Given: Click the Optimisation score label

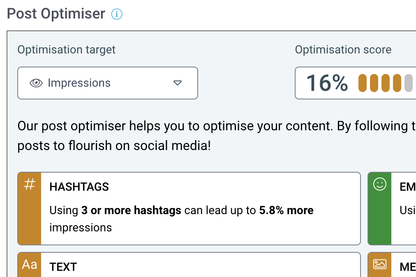Looking at the screenshot, I should [x=343, y=50].
